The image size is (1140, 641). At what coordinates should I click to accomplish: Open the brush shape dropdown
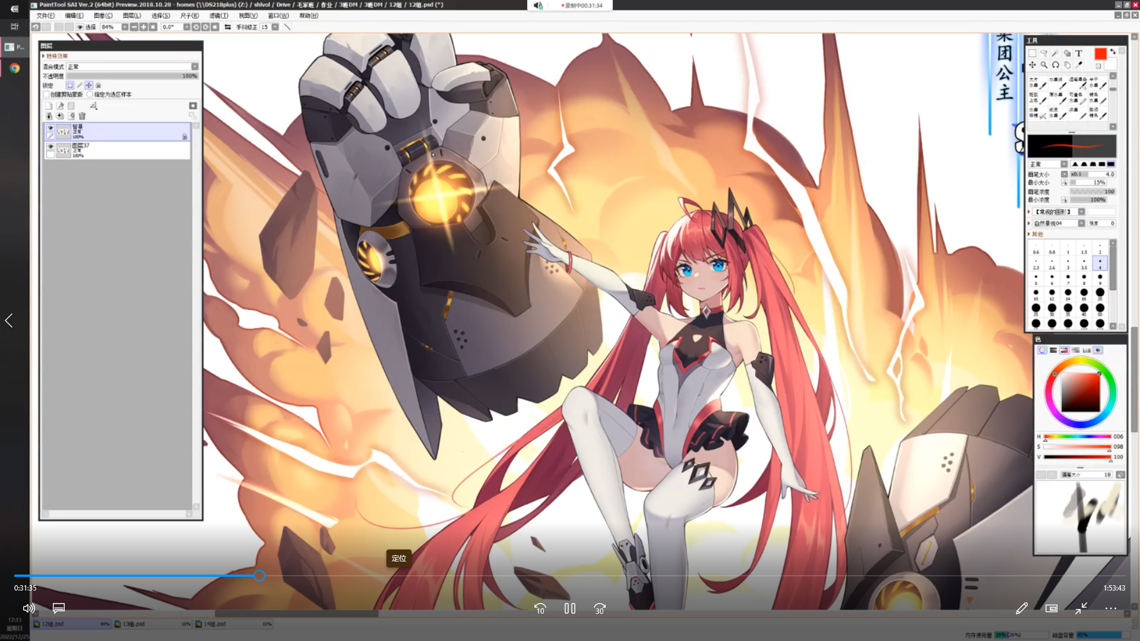point(1082,212)
